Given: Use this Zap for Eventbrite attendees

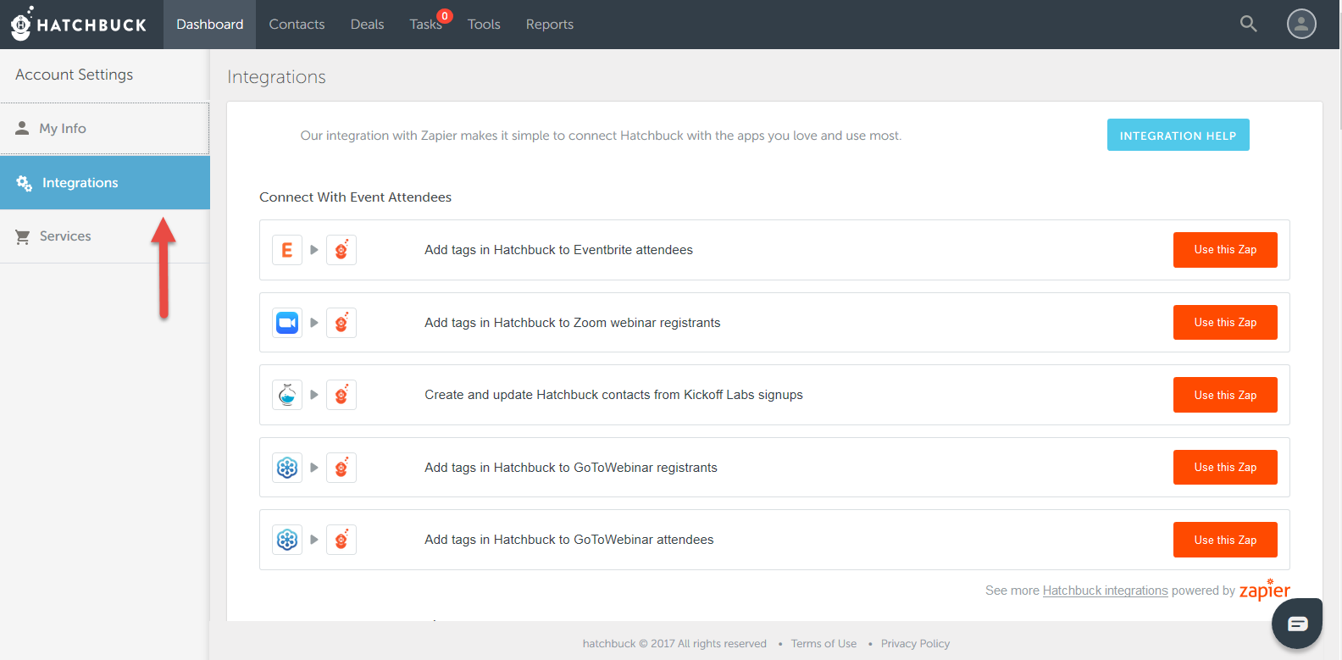Looking at the screenshot, I should click(1225, 250).
